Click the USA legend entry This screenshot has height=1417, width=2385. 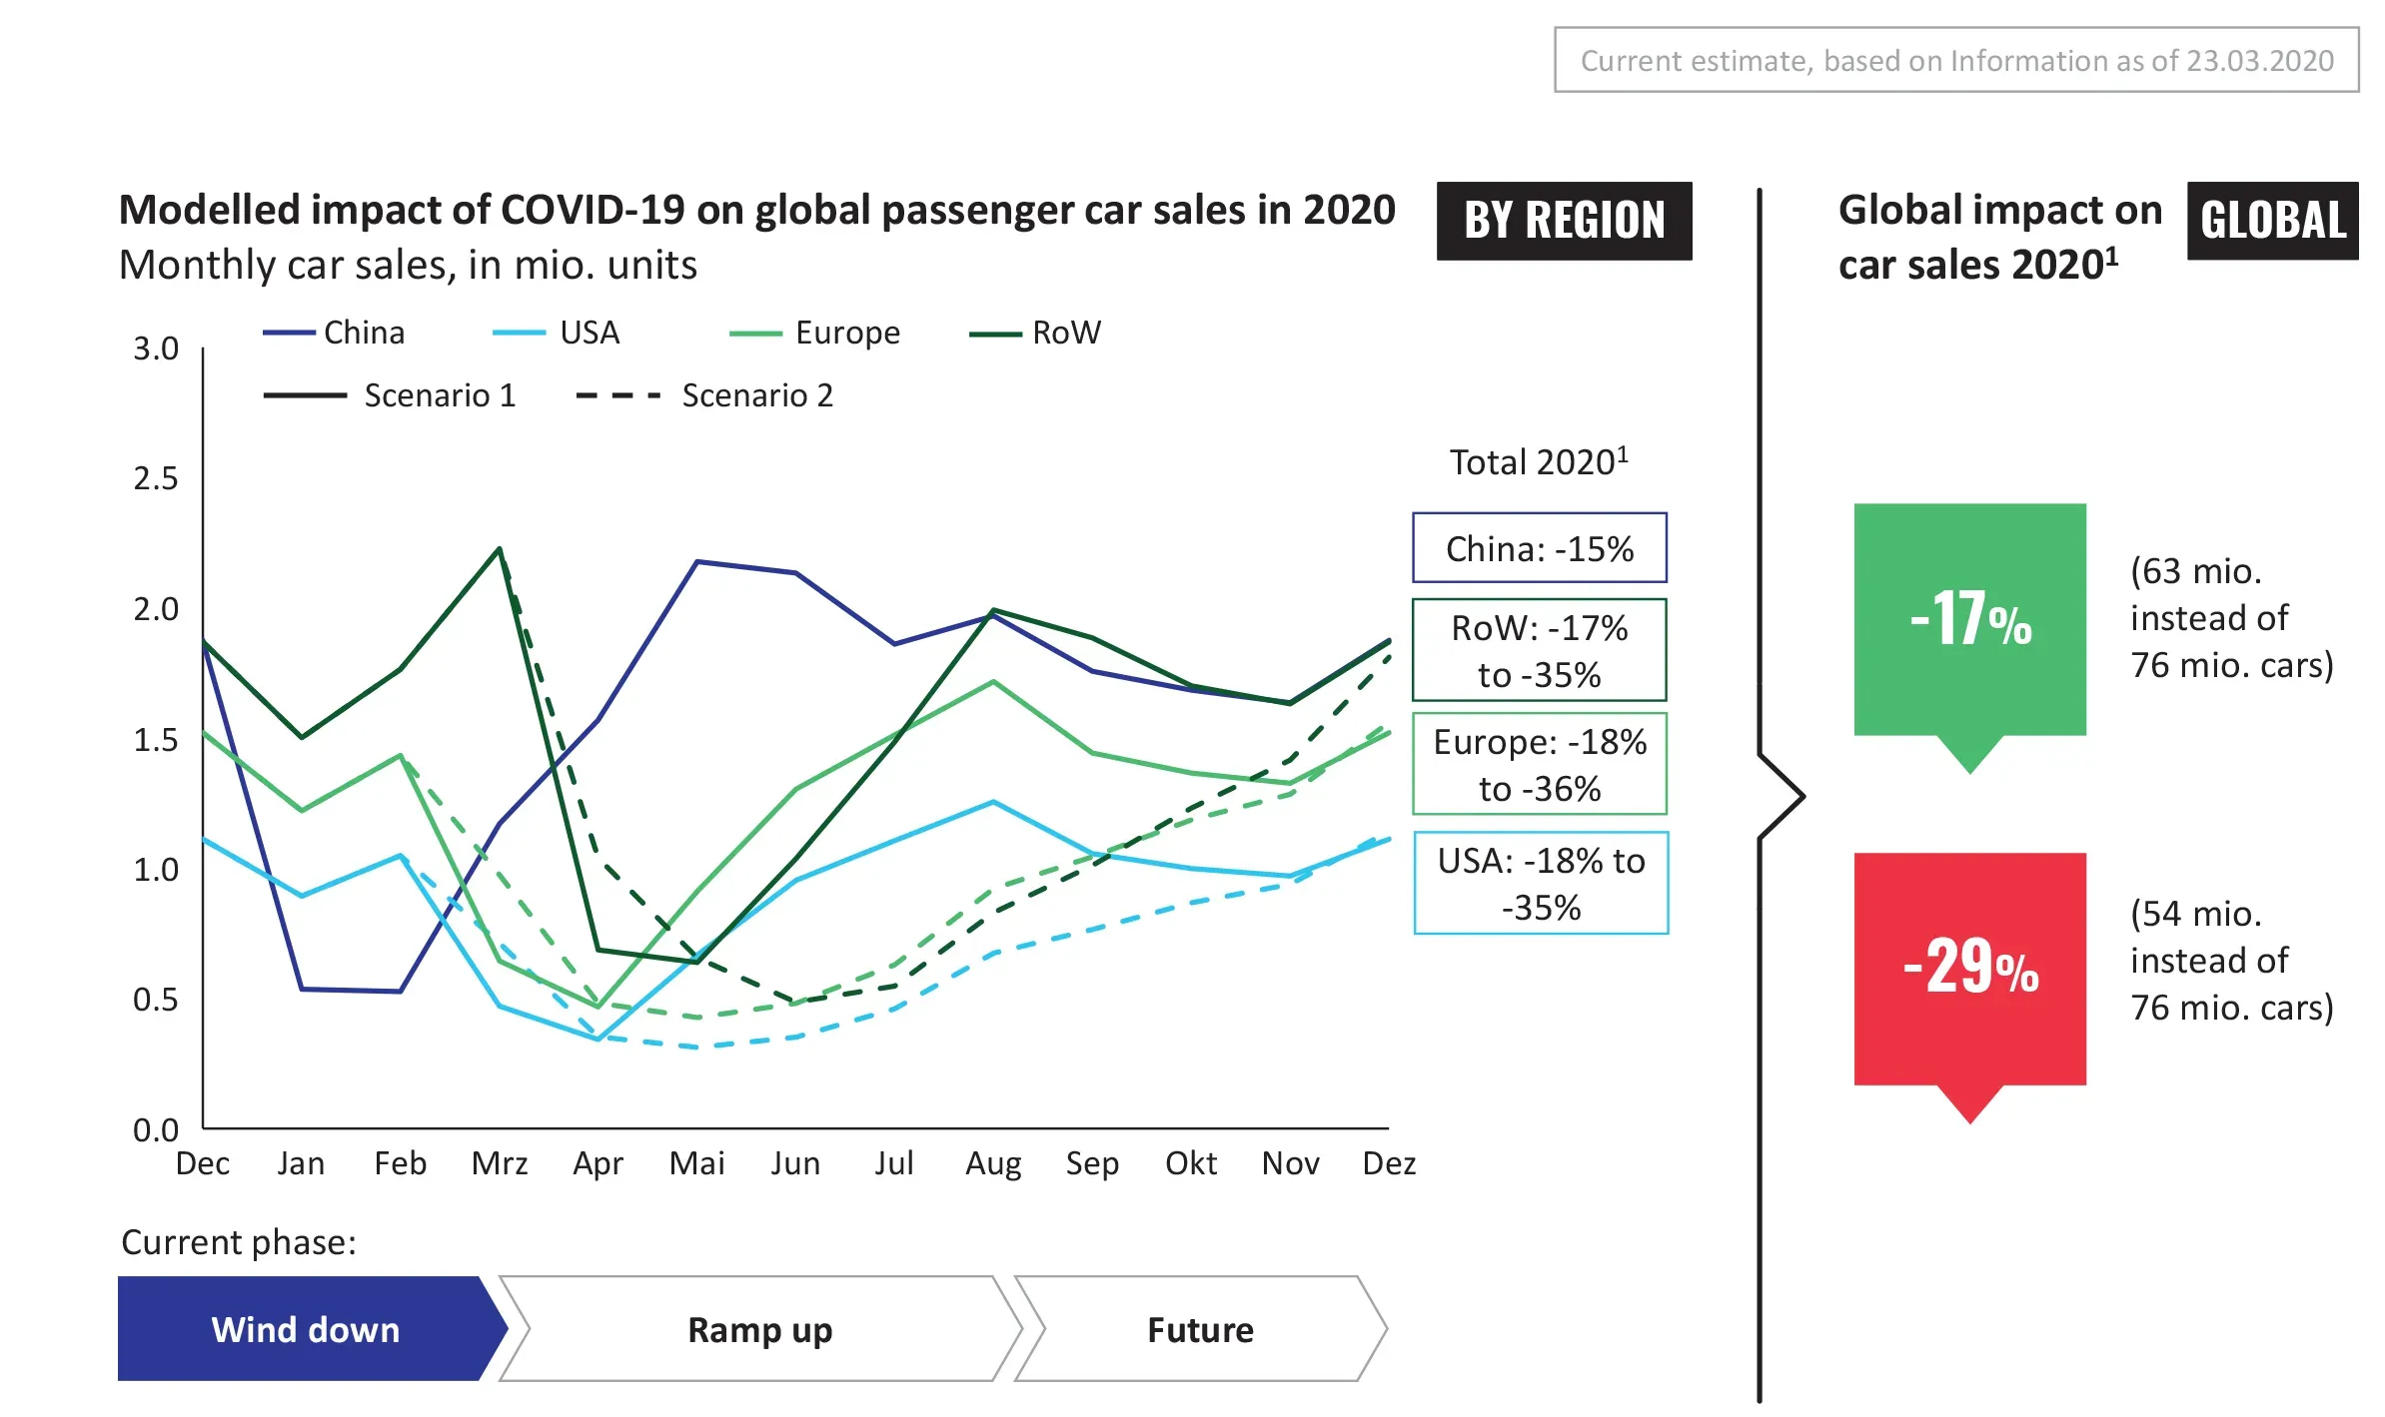[559, 333]
